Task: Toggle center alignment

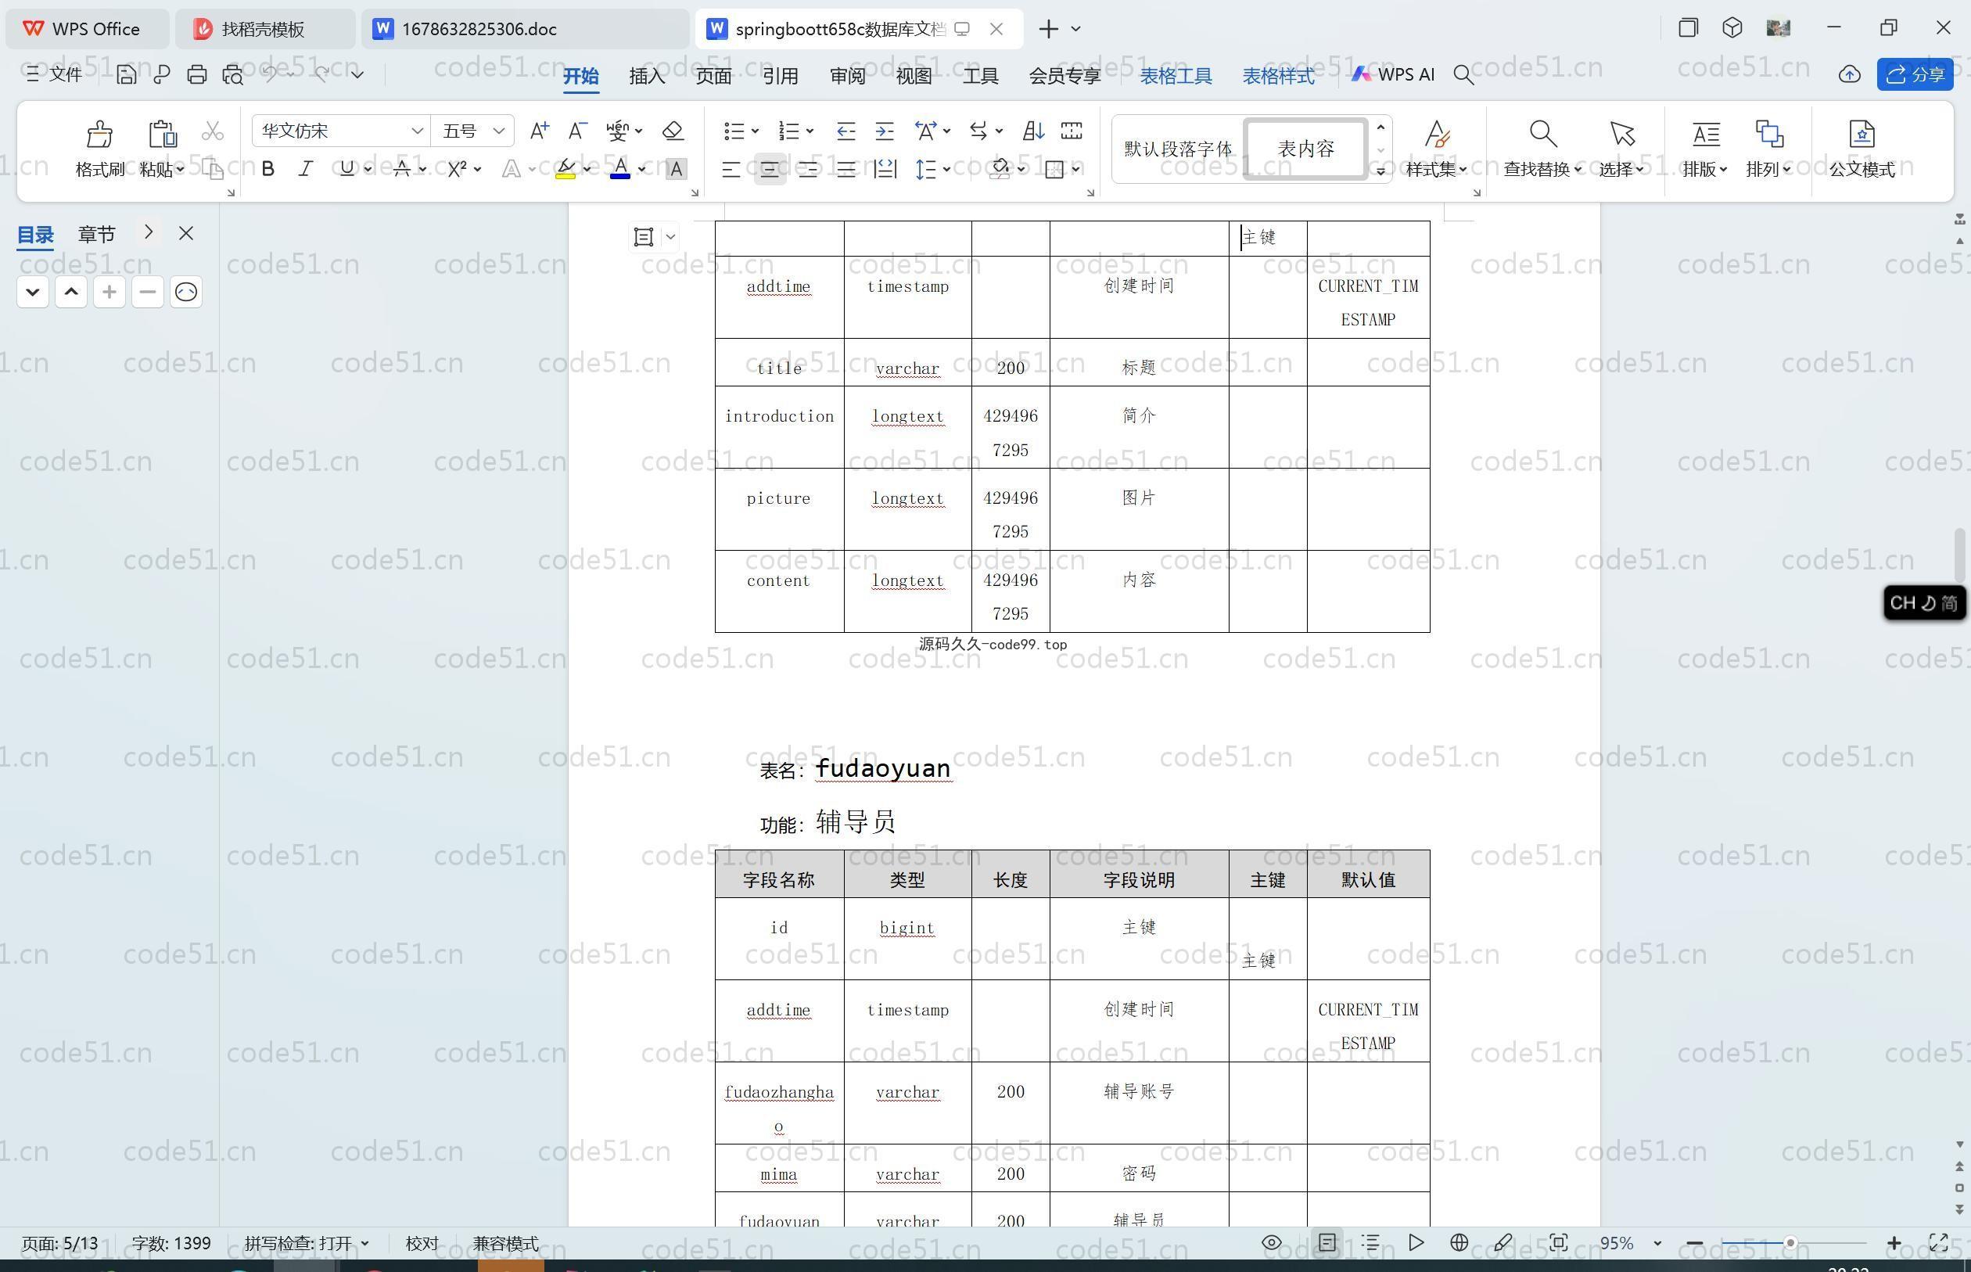Action: coord(770,169)
